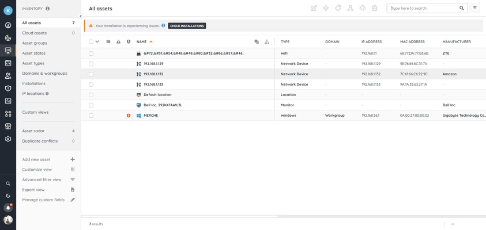The width and height of the screenshot is (486, 230).
Task: Click the radar spiral icon in the left rail
Action: (x=8, y=38)
